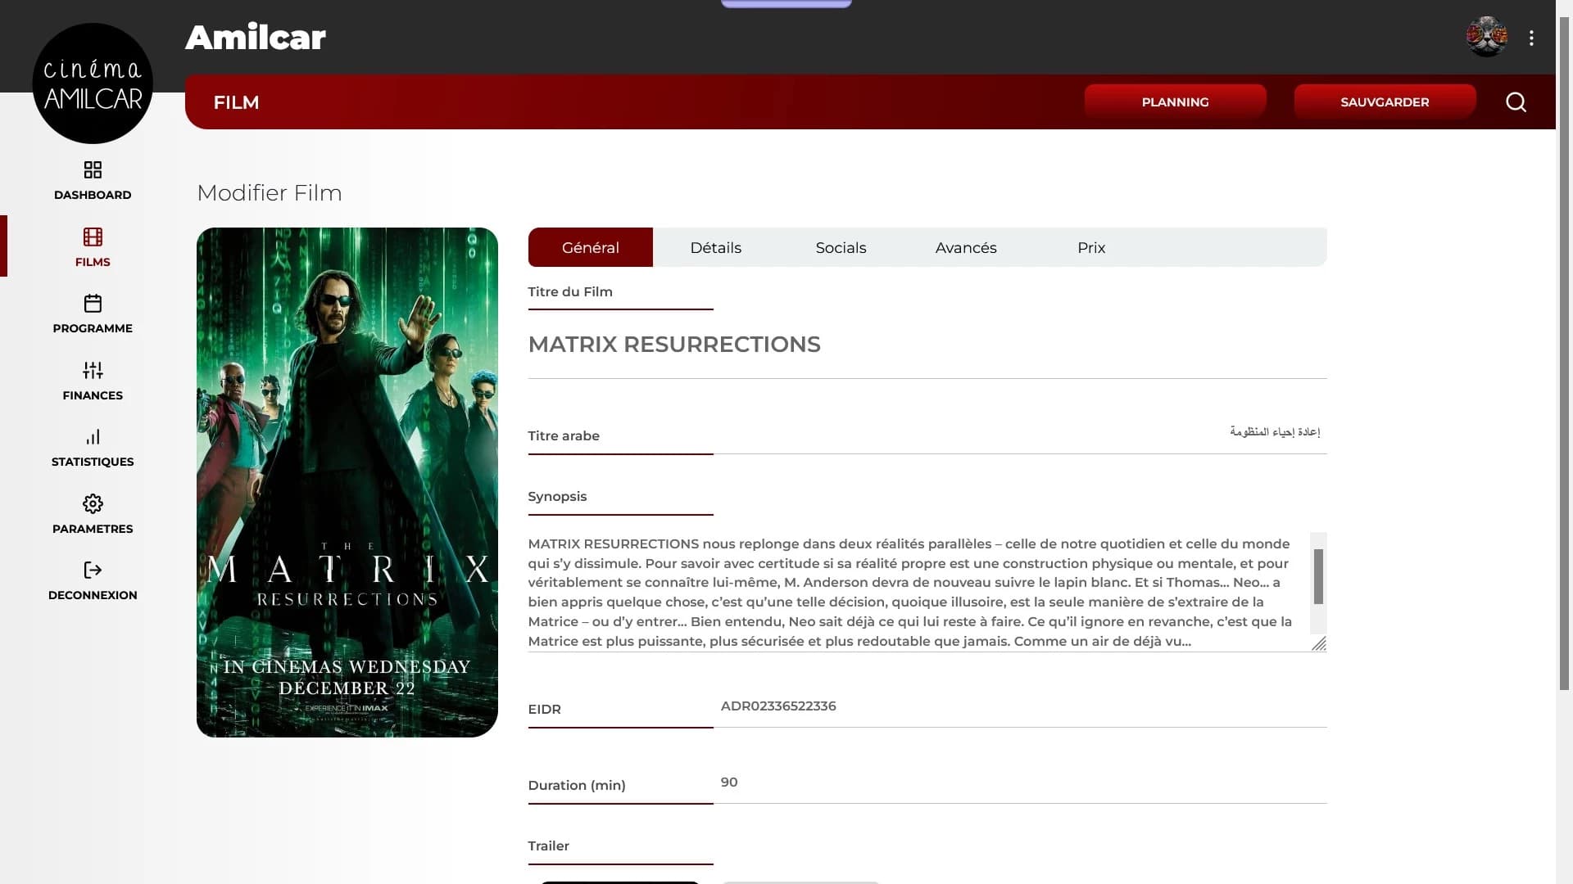Click the Trailer label
The width and height of the screenshot is (1573, 884).
click(x=548, y=846)
